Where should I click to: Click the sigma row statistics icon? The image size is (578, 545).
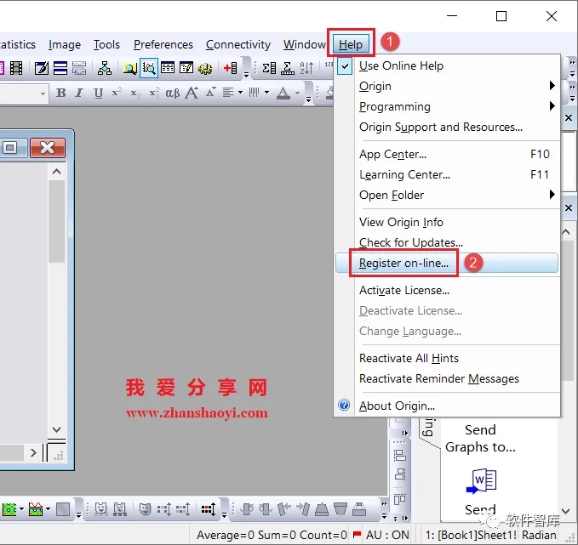(288, 68)
